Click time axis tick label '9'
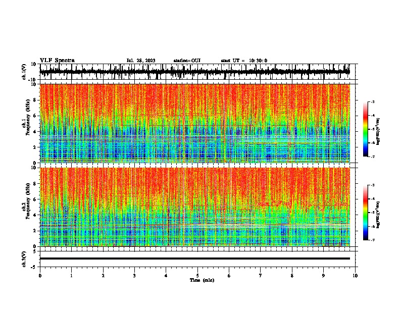400x309 pixels. click(x=323, y=276)
